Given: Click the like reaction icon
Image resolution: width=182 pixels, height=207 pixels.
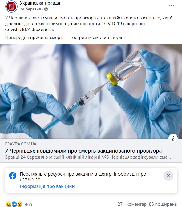Looking at the screenshot, I should (x=14, y=204).
